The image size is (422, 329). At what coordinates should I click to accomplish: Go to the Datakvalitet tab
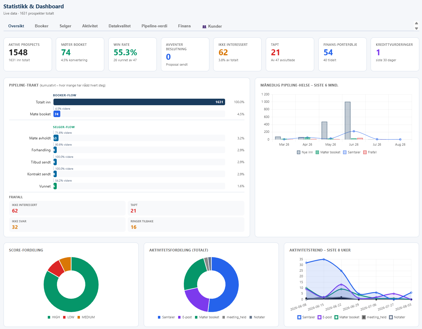tap(120, 26)
